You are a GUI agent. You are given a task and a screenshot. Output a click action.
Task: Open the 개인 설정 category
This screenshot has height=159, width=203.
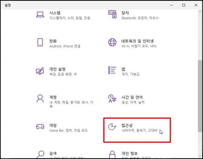point(57,69)
